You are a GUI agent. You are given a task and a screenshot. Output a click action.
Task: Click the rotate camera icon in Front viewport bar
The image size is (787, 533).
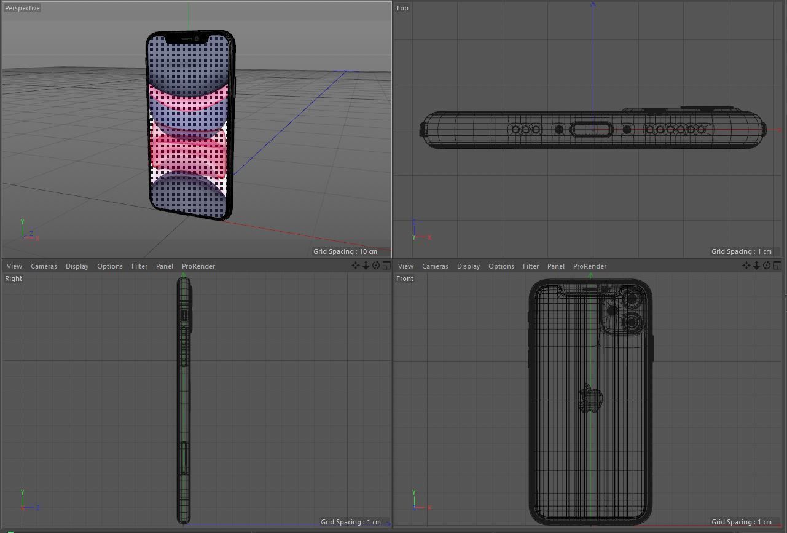tap(767, 266)
